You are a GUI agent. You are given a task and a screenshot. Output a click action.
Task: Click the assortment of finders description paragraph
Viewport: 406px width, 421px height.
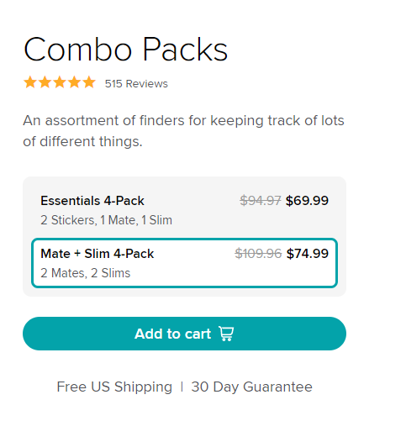[x=183, y=131]
